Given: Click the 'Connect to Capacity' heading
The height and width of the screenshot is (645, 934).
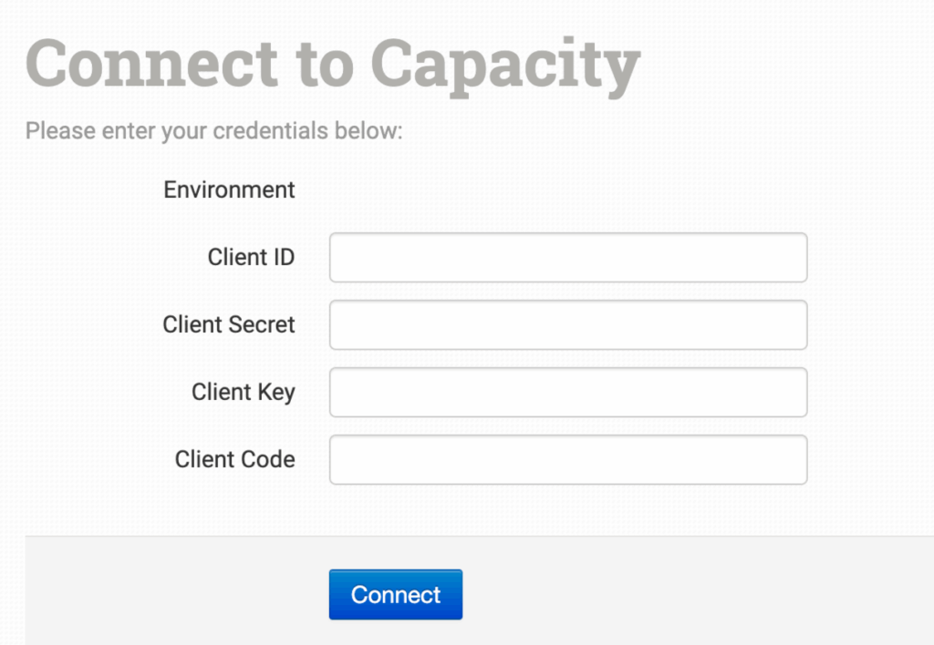Looking at the screenshot, I should pyautogui.click(x=333, y=66).
